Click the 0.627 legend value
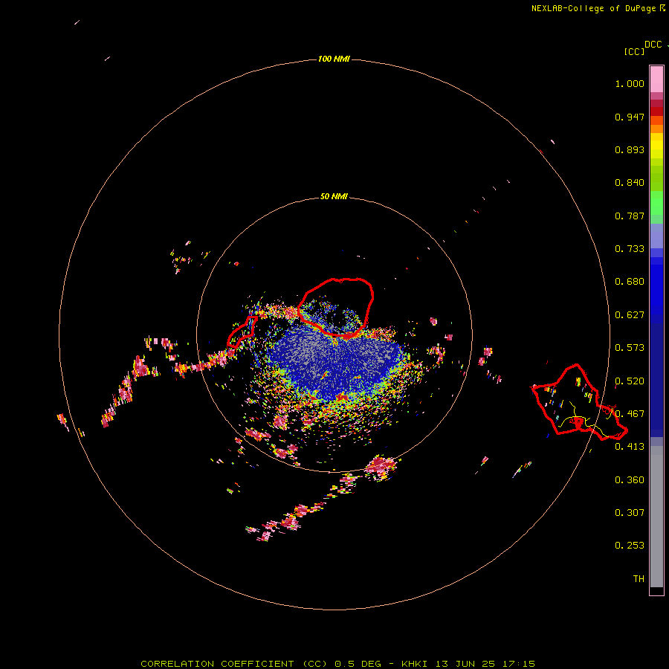669x669 pixels. (x=630, y=315)
